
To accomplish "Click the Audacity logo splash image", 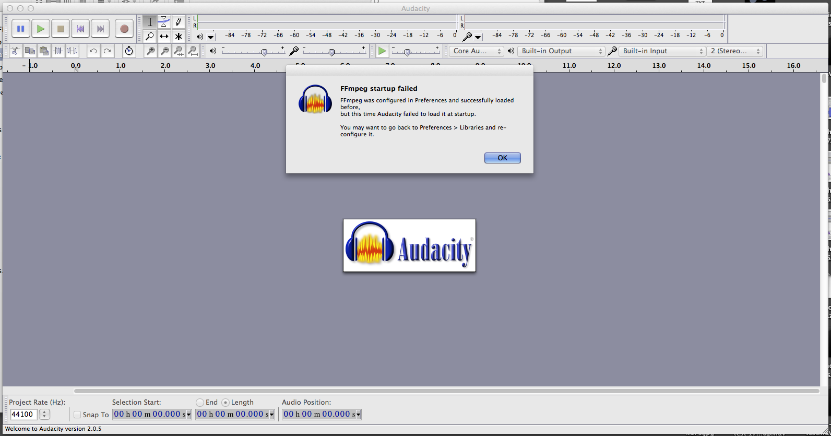I will (409, 245).
